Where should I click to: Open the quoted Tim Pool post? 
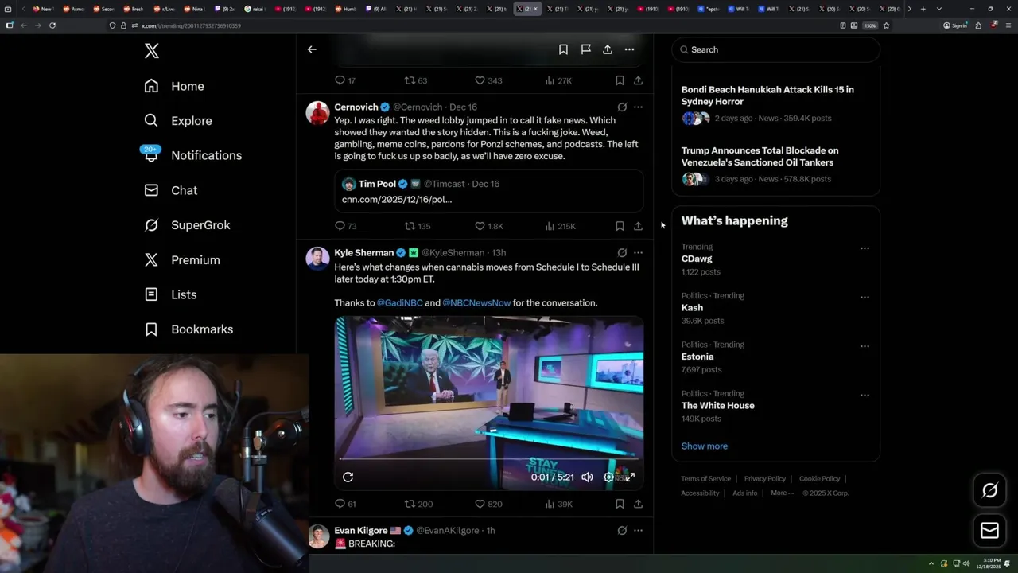[488, 191]
